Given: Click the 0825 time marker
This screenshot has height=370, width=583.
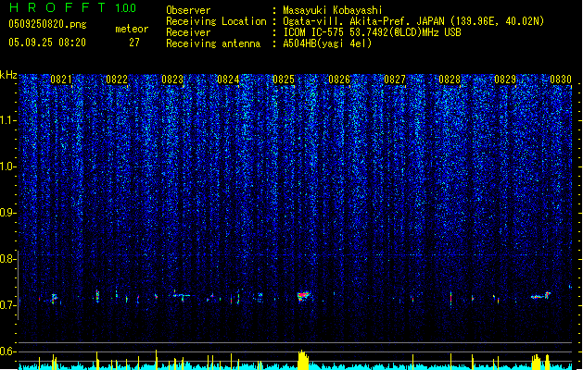Looking at the screenshot, I should (x=284, y=79).
